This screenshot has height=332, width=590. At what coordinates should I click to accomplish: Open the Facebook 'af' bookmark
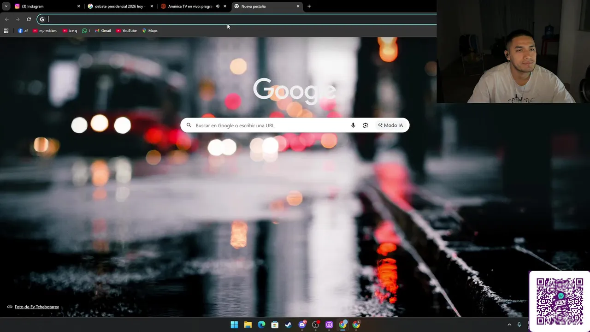point(23,30)
